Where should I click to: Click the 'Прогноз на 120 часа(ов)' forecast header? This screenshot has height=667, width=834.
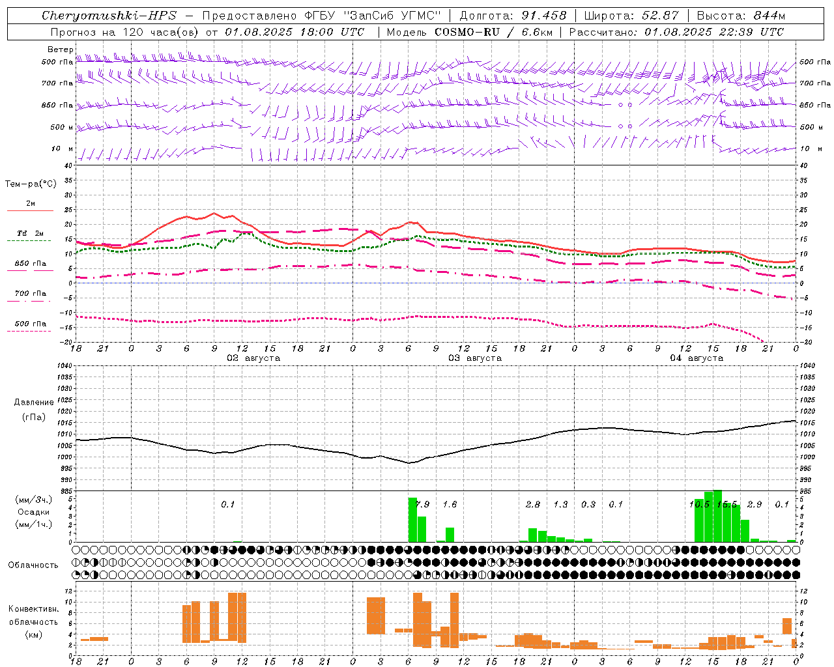pos(125,32)
